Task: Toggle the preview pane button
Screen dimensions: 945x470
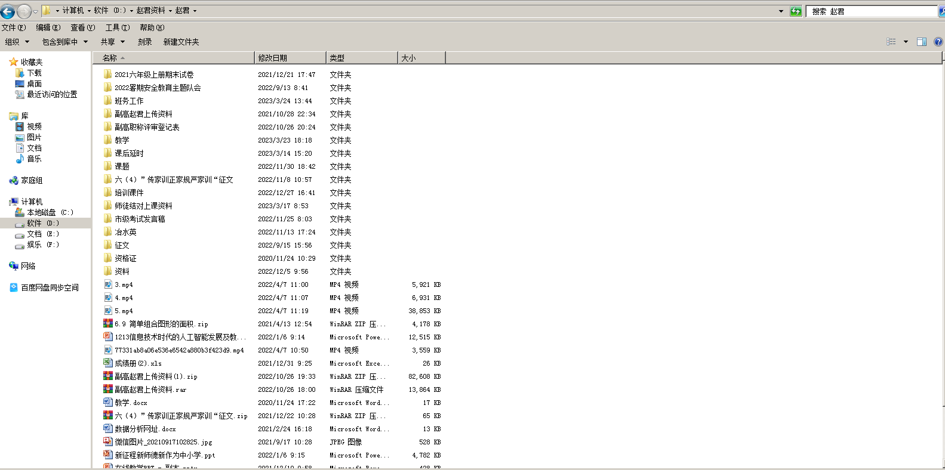Action: point(921,42)
